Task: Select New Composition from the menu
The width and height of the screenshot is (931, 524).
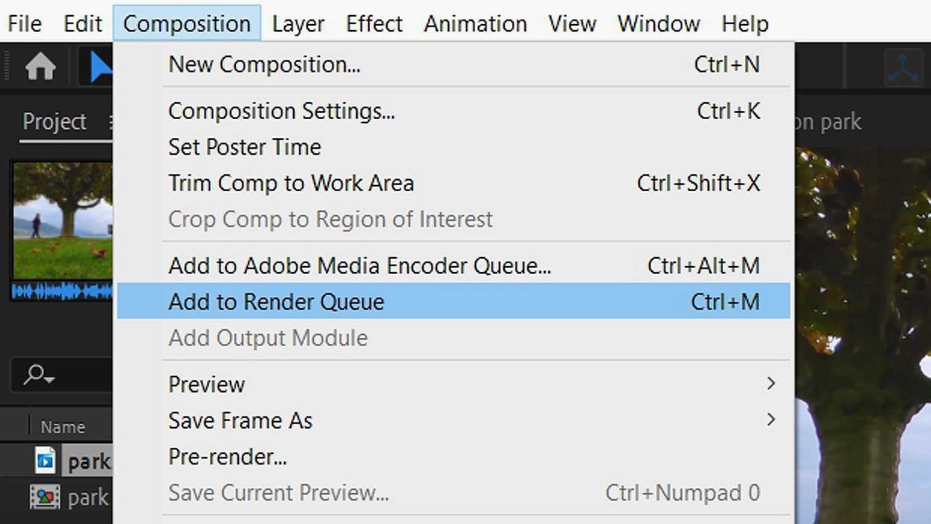Action: point(264,64)
